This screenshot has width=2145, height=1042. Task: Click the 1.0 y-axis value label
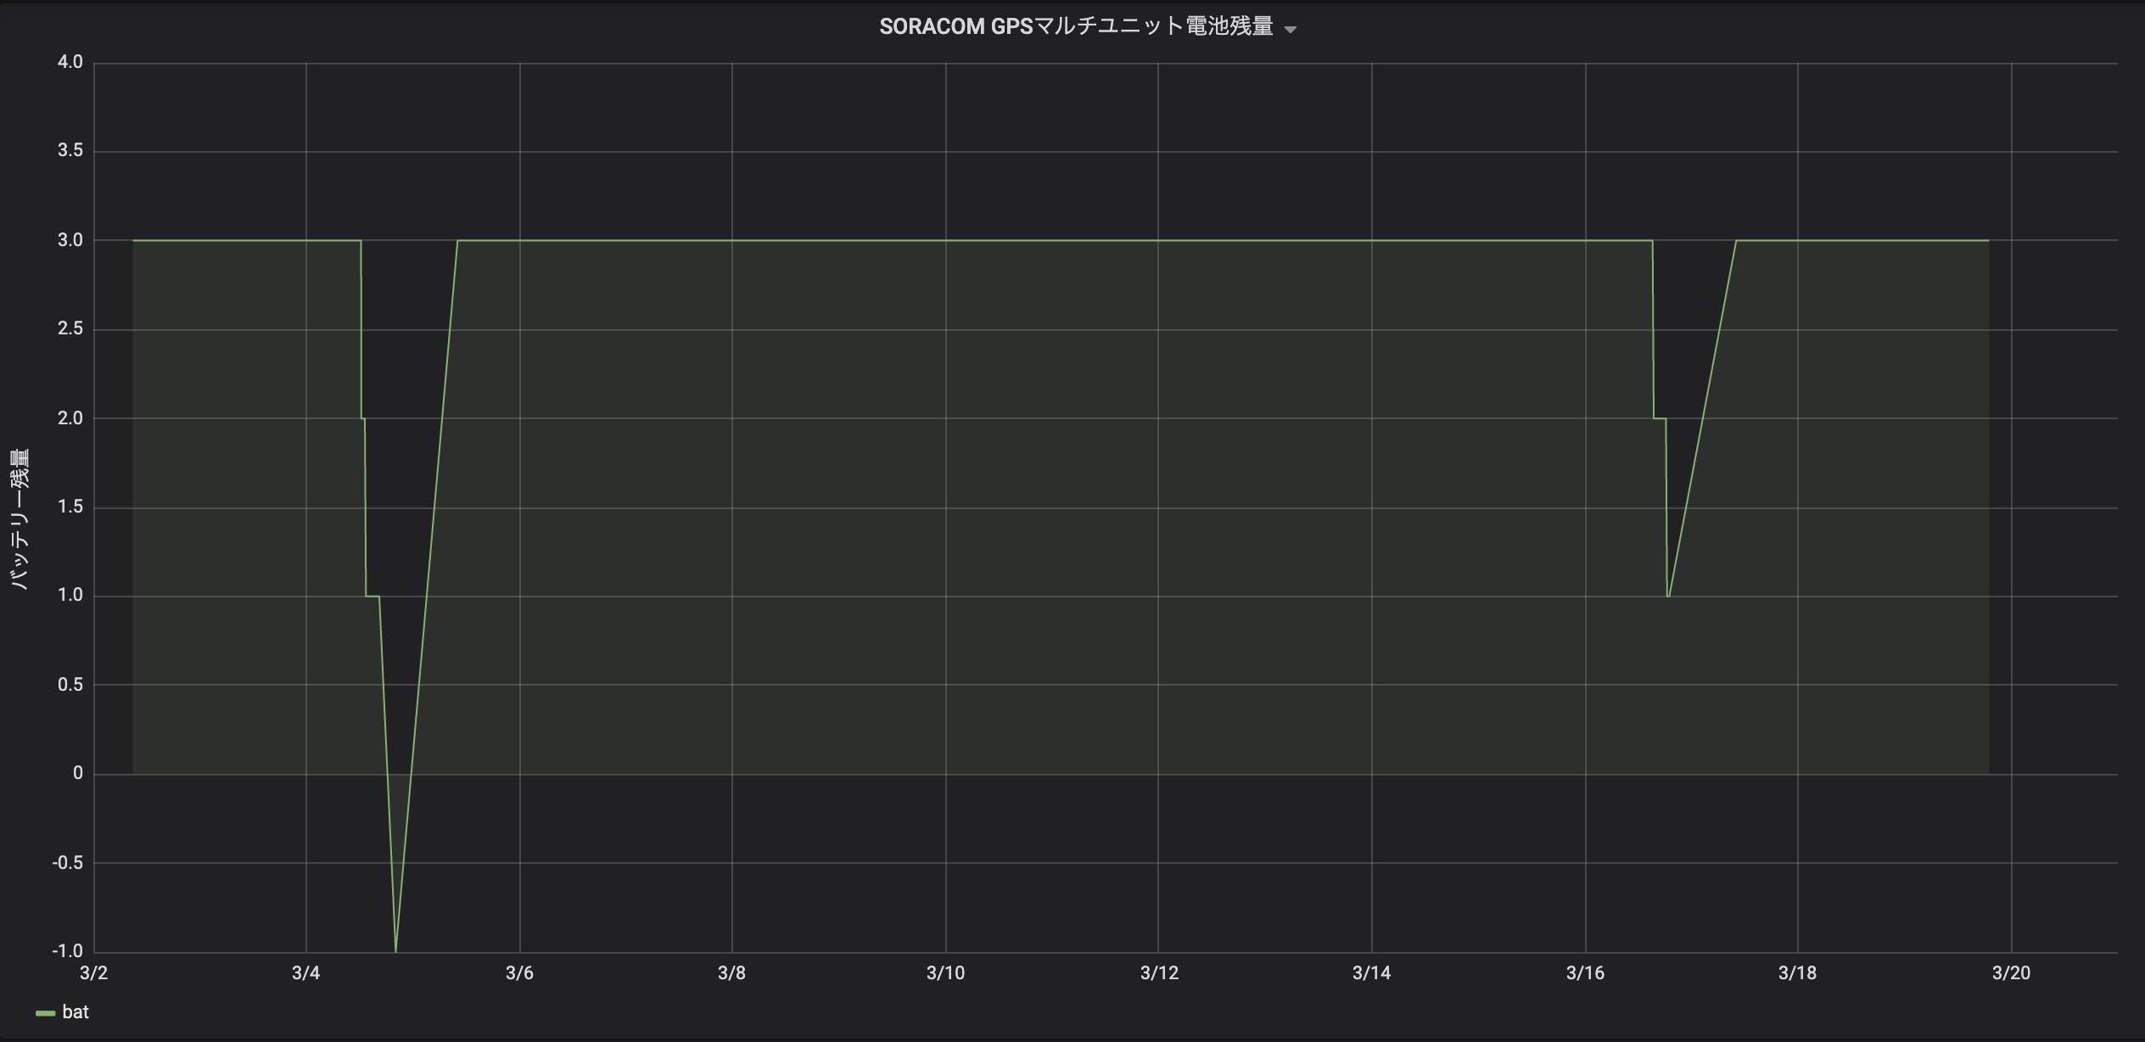coord(70,596)
